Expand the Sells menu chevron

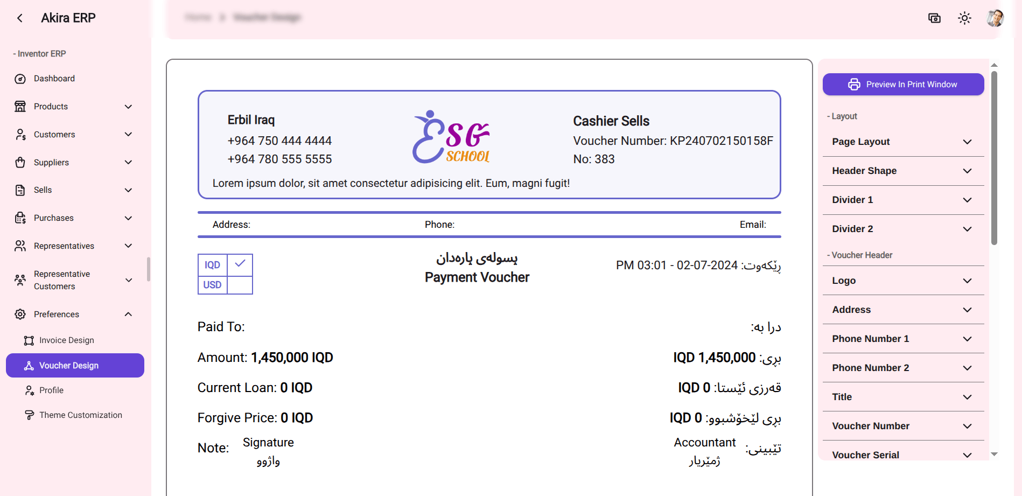click(x=128, y=190)
